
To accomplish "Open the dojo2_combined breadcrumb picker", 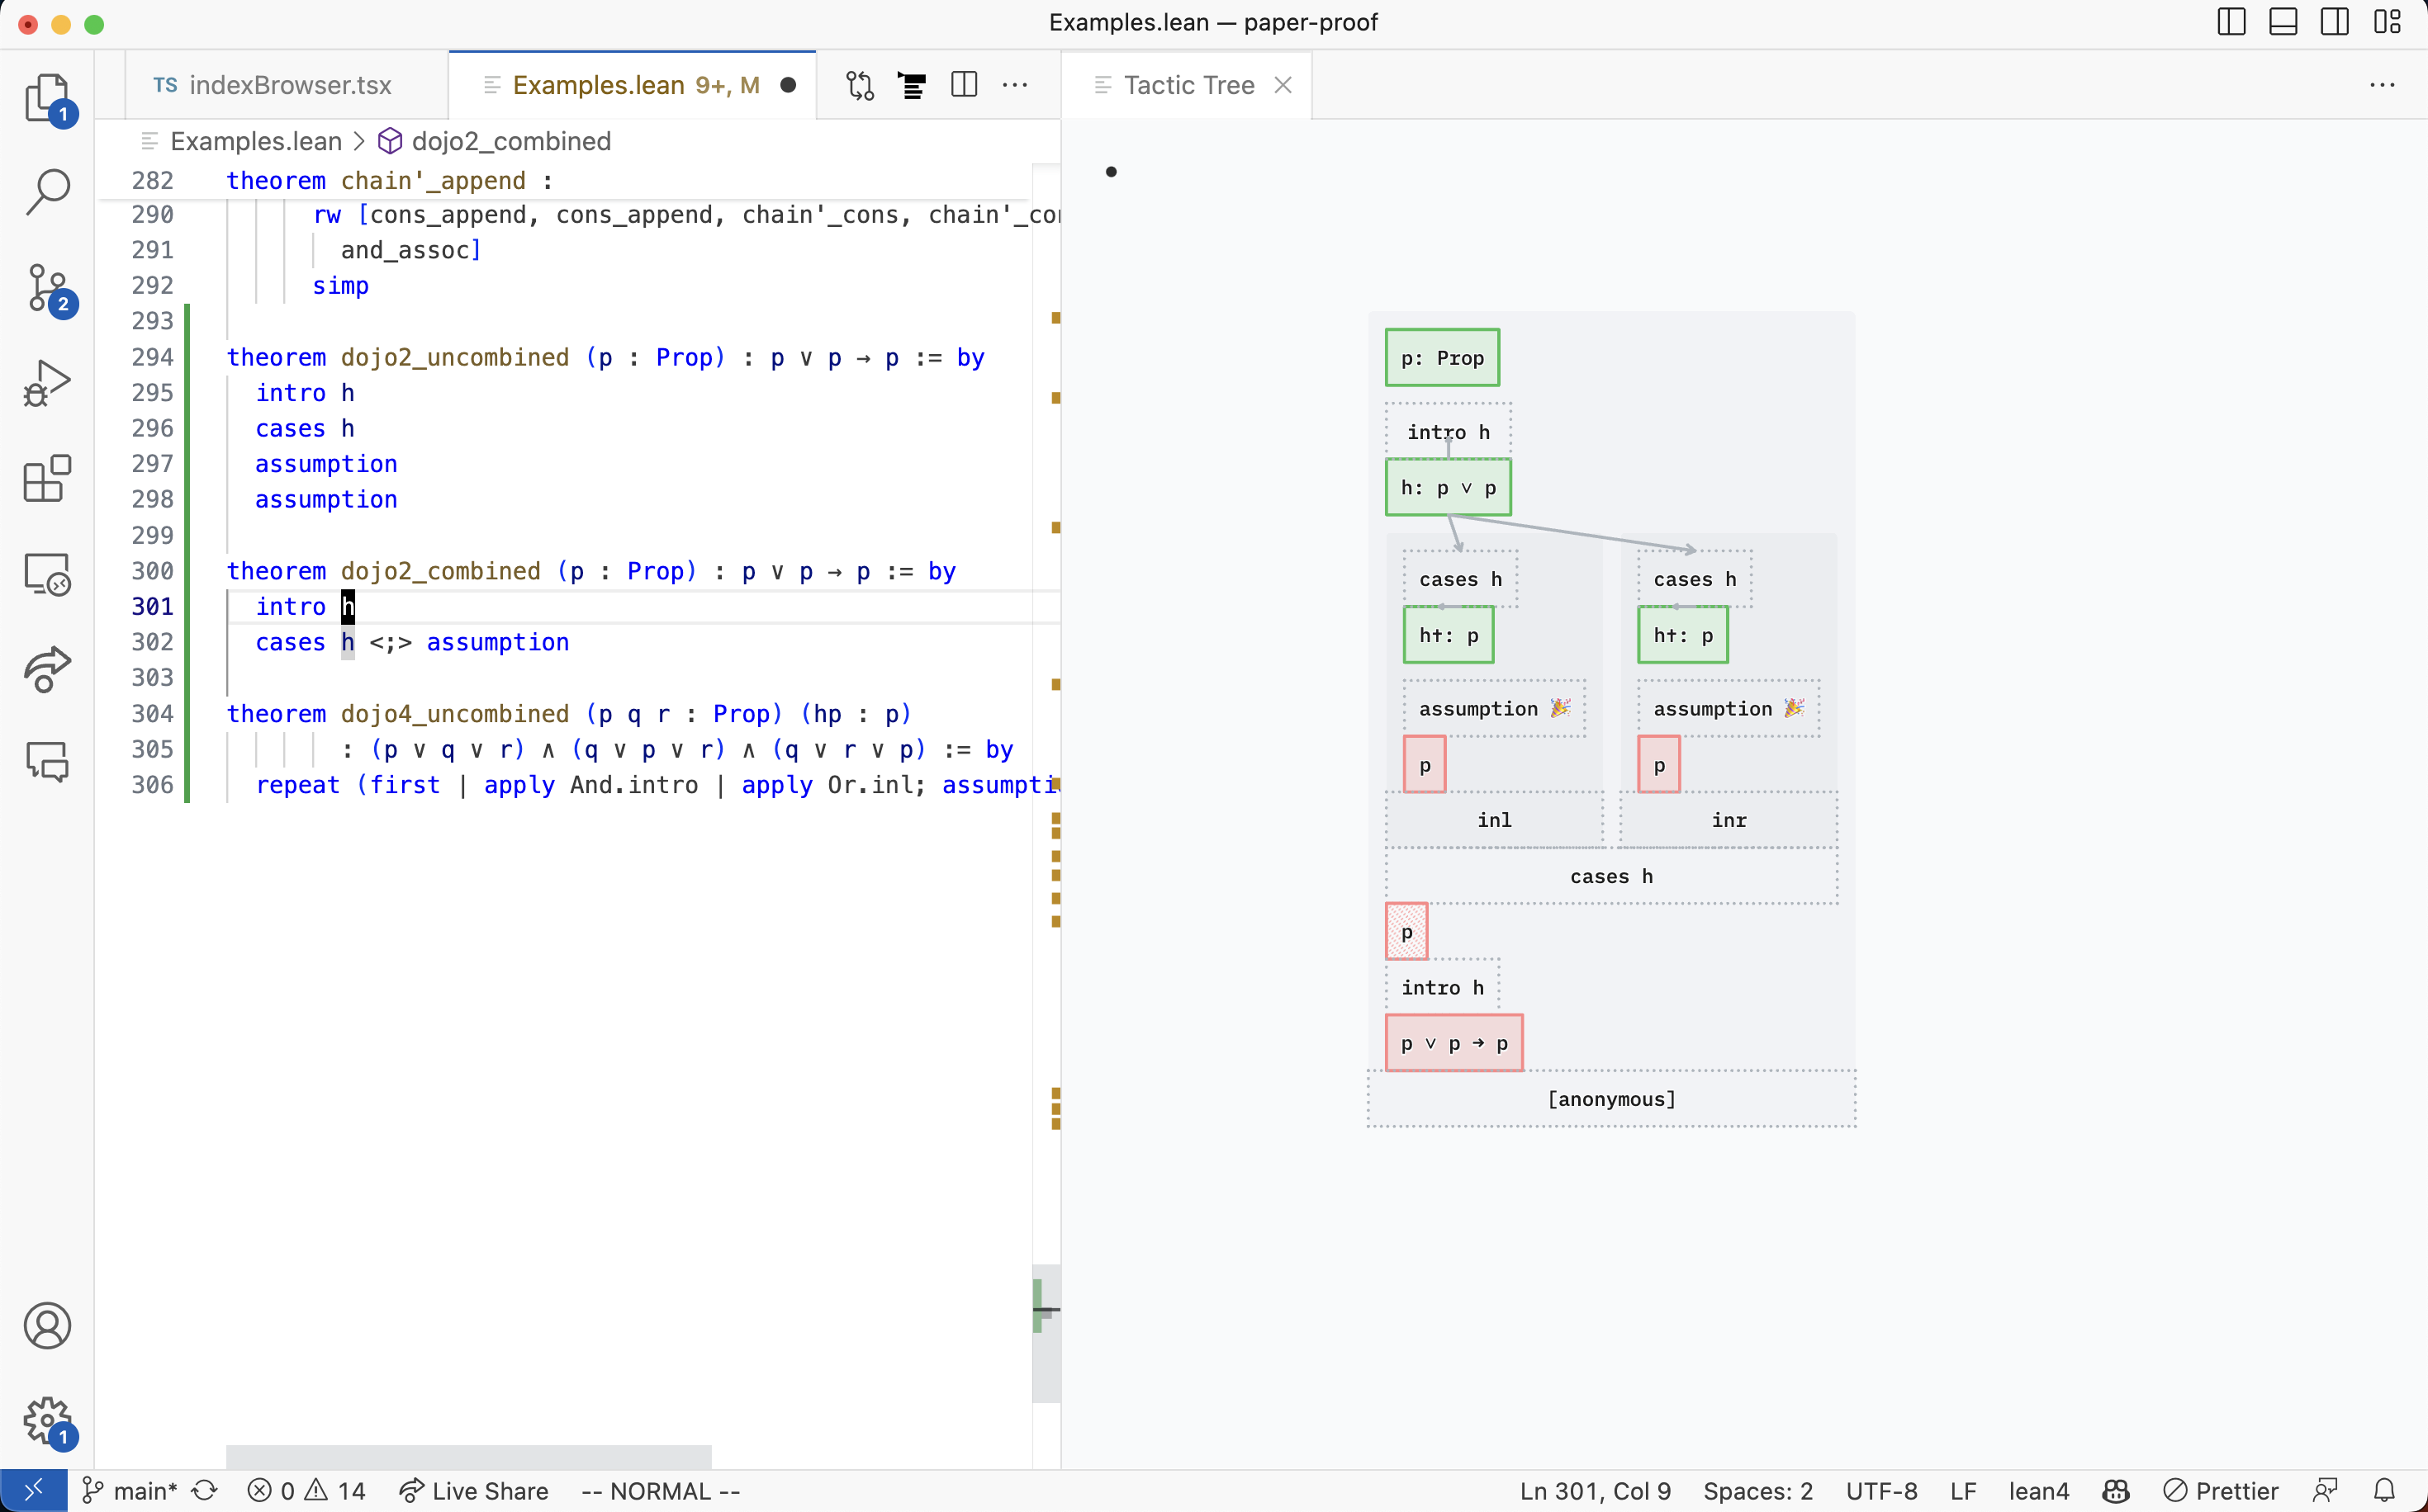I will pyautogui.click(x=512, y=141).
